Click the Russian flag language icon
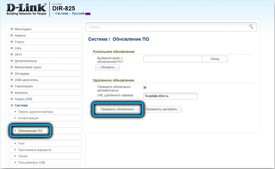The image size is (275, 169). coord(88,14)
